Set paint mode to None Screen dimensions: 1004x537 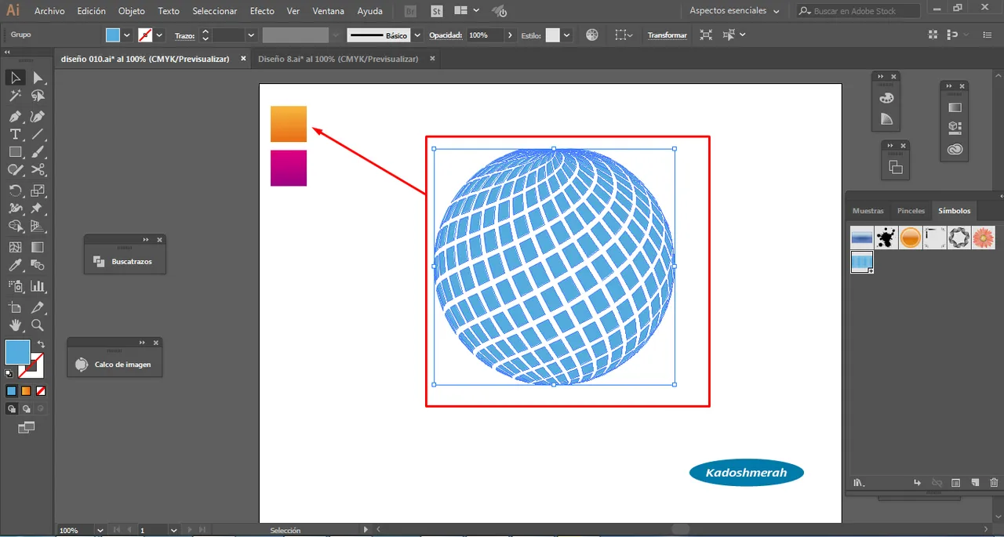coord(41,390)
